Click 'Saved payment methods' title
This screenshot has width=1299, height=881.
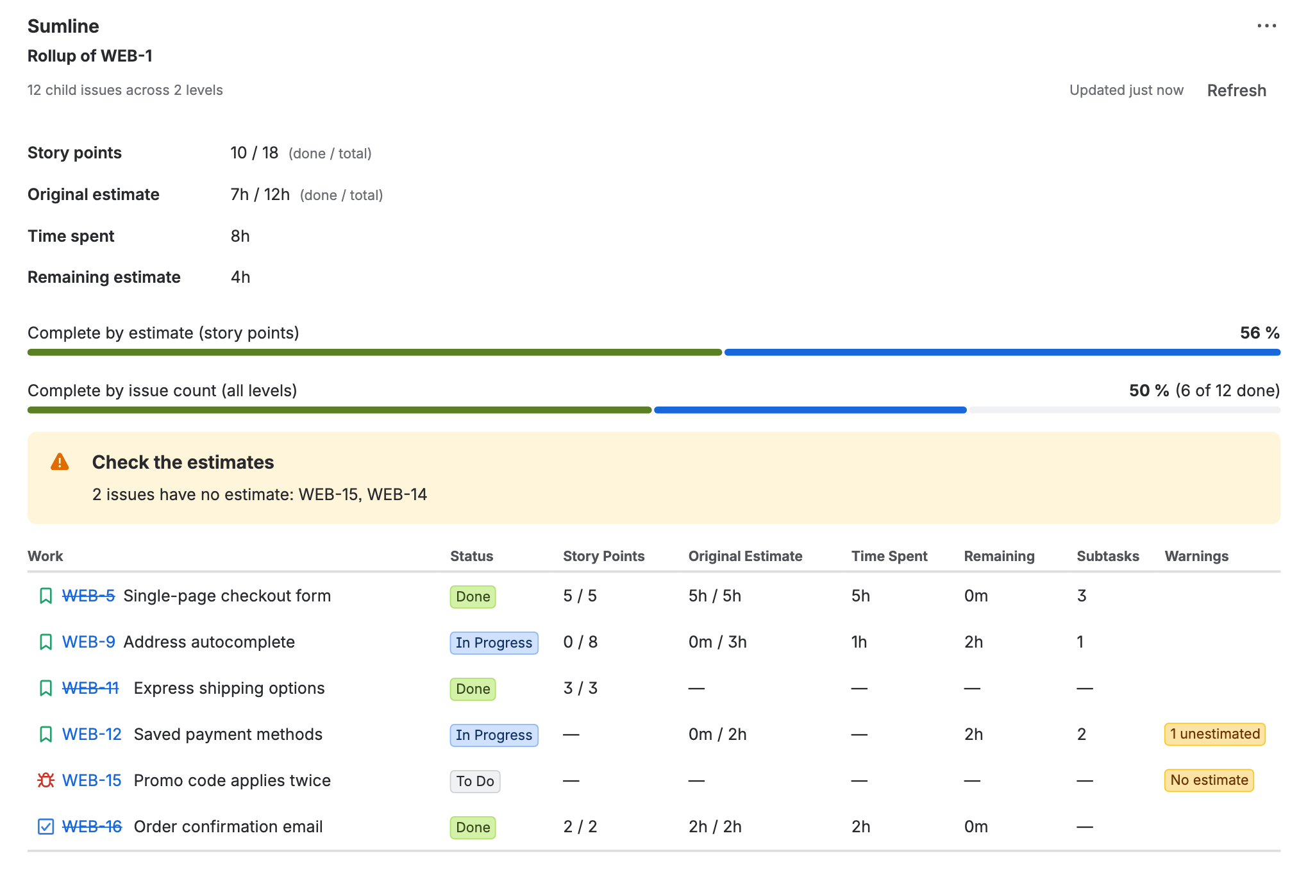(228, 734)
